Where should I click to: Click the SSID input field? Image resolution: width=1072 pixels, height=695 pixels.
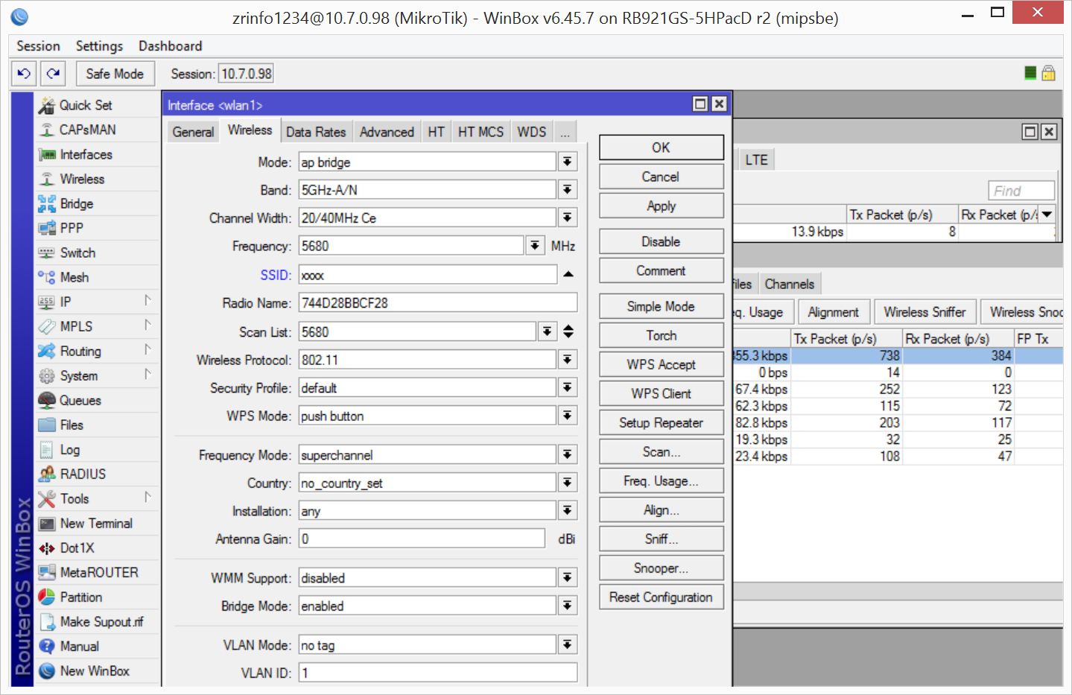pyautogui.click(x=428, y=275)
